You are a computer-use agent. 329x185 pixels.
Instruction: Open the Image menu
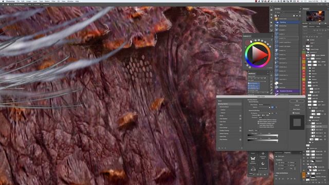(29, 1)
